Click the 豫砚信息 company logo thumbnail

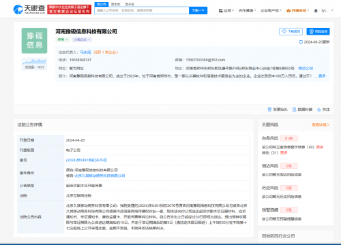click(34, 41)
